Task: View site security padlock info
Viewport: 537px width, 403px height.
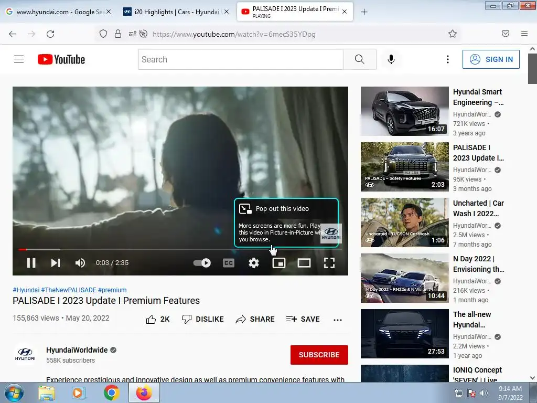Action: pos(118,34)
